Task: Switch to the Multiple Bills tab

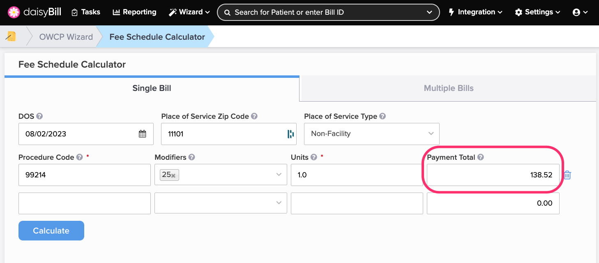Action: point(448,88)
